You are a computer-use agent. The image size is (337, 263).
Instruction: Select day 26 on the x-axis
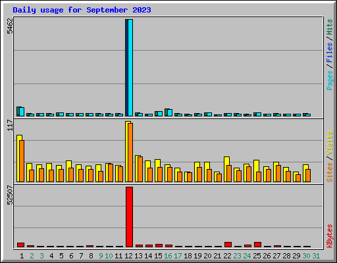click(267, 256)
